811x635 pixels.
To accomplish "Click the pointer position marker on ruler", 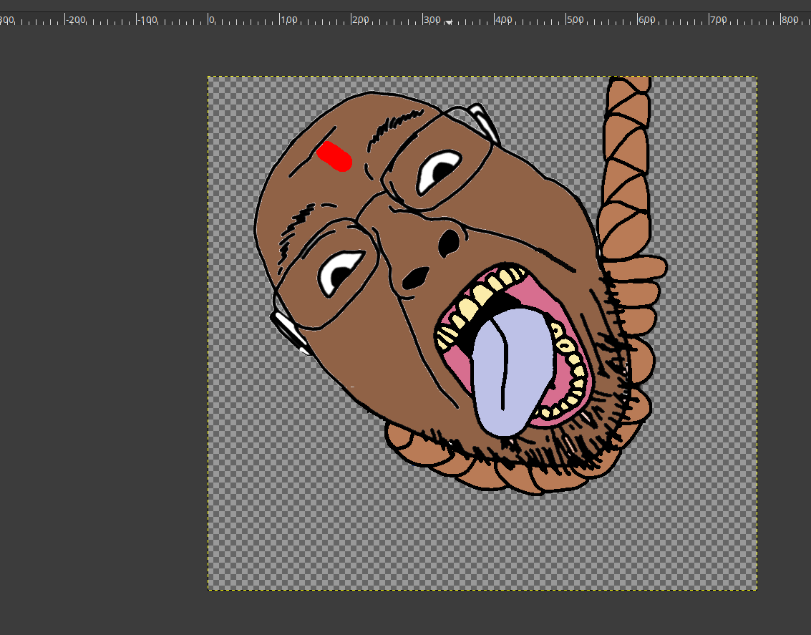I will [x=449, y=22].
